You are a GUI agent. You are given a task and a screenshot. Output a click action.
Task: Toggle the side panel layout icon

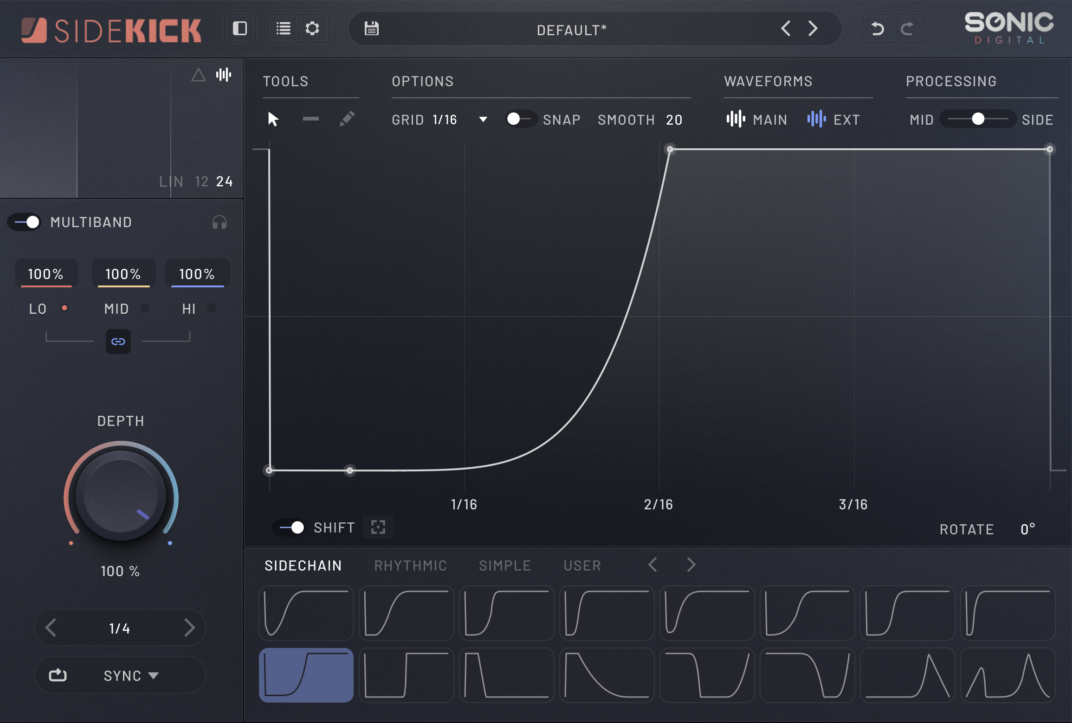pyautogui.click(x=240, y=29)
